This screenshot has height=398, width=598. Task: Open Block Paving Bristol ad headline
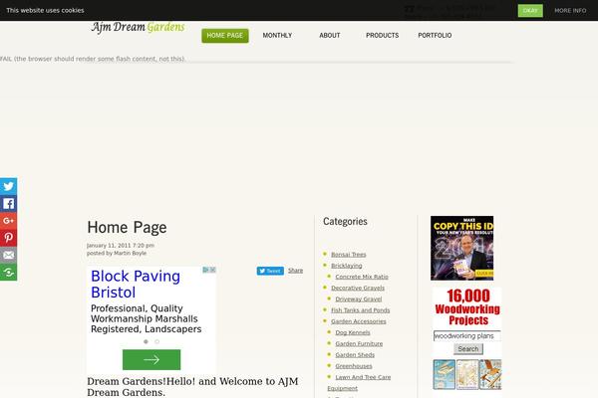(136, 285)
